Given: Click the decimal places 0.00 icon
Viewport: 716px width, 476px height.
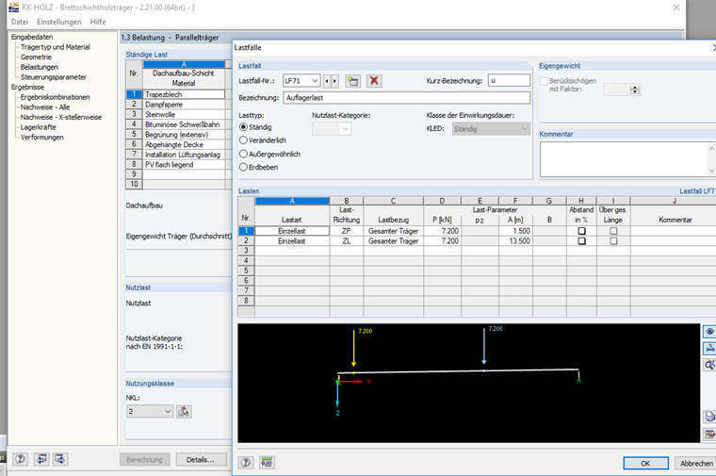Looking at the screenshot, I should (267, 463).
